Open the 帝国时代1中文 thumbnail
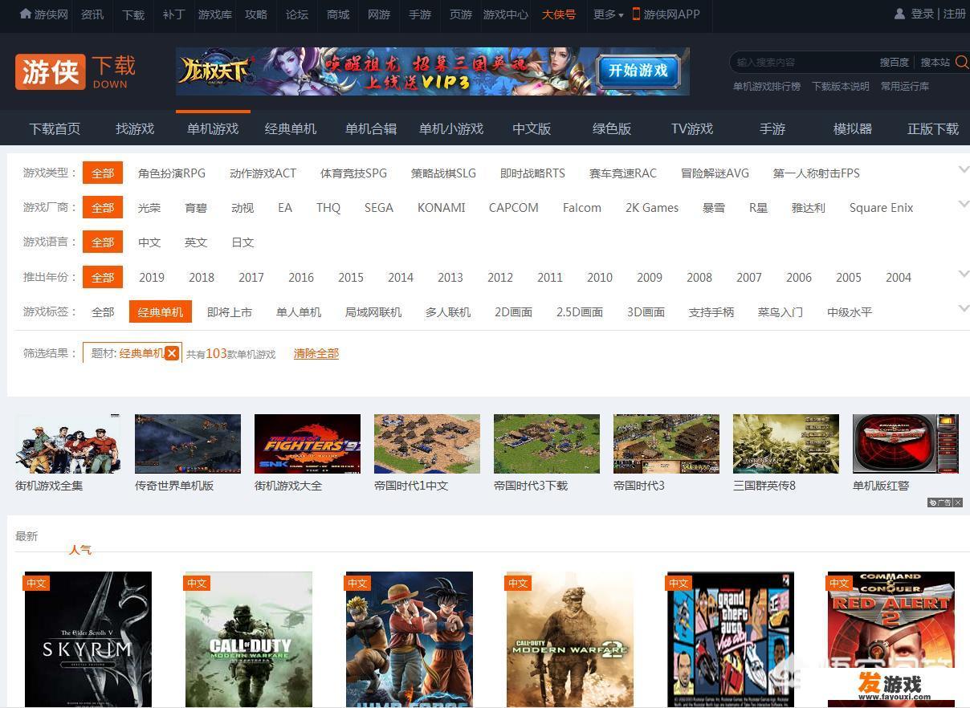Screen dimensions: 970x708 coord(427,444)
